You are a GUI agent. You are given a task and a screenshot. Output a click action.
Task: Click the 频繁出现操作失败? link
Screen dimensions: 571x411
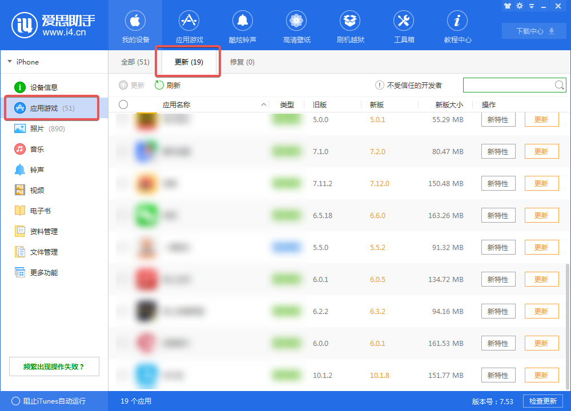54,366
